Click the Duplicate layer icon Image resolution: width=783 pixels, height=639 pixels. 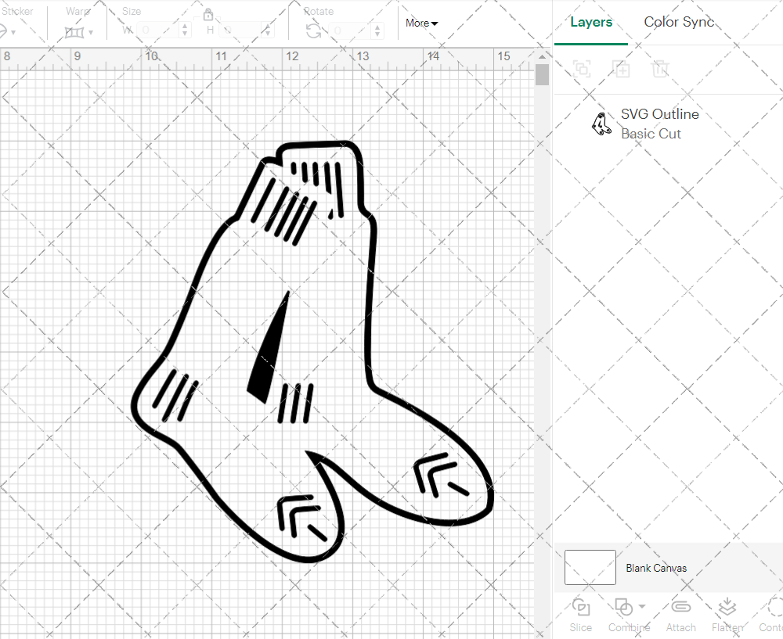coord(621,69)
